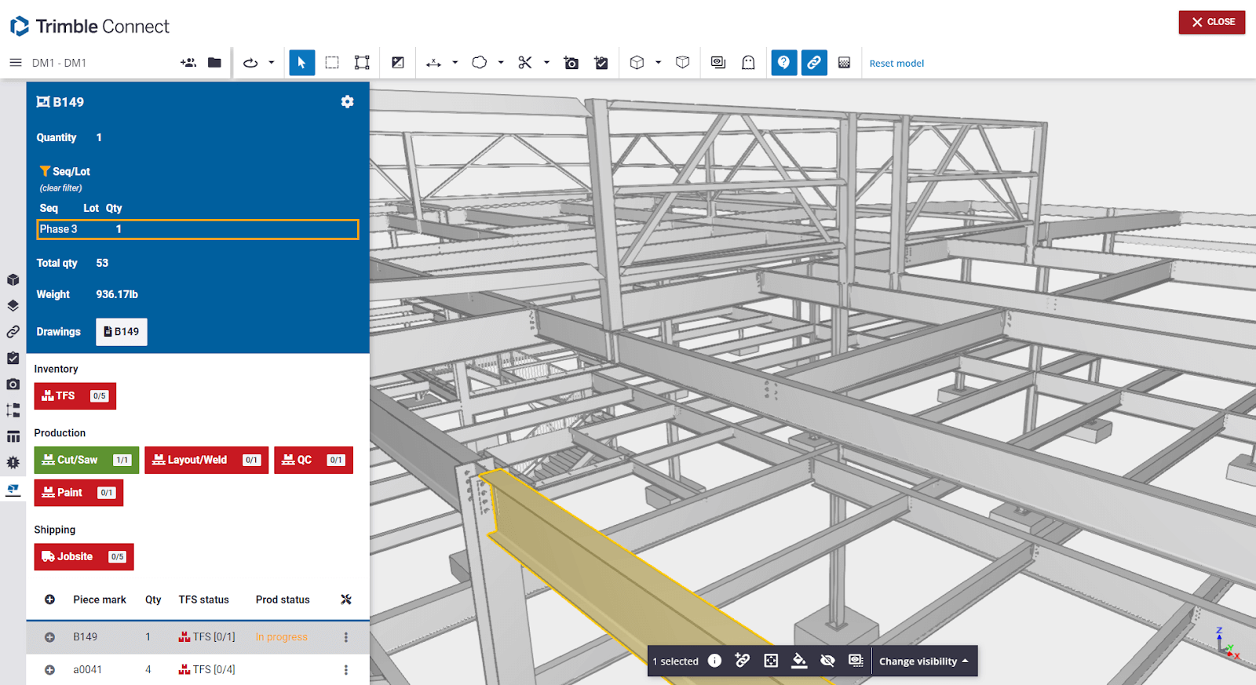The image size is (1256, 685).
Task: Toggle the highlighted help toolbar button
Action: click(783, 63)
